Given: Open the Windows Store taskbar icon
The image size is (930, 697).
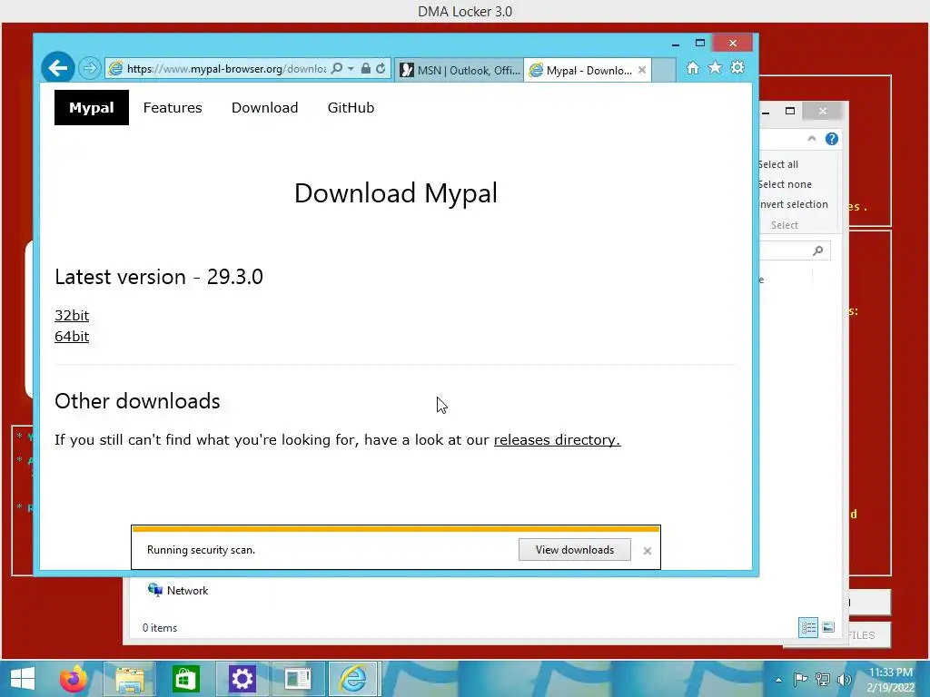Looking at the screenshot, I should click(185, 679).
